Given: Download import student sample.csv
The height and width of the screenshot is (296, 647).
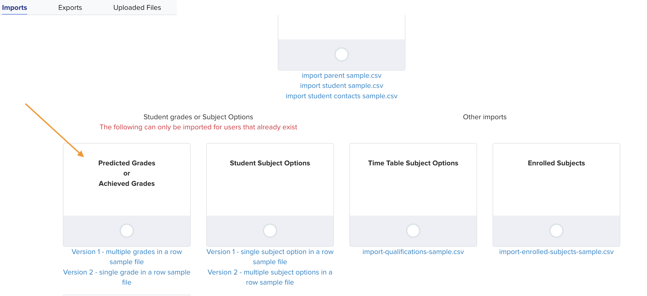Looking at the screenshot, I should (341, 86).
